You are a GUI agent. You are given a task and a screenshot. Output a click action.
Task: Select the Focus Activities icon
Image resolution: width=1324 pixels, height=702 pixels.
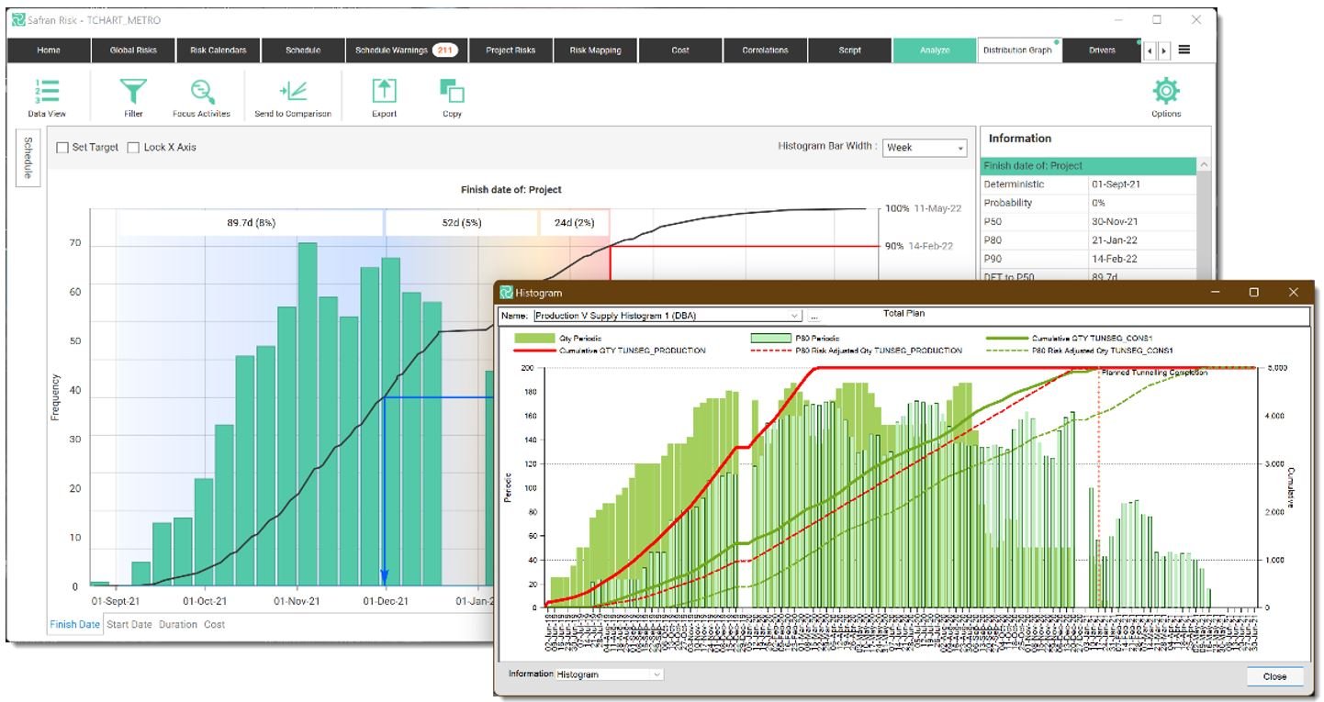[x=201, y=92]
